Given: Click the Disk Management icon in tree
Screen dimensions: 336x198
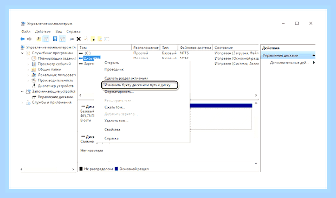Looking at the screenshot, I should (x=34, y=97).
